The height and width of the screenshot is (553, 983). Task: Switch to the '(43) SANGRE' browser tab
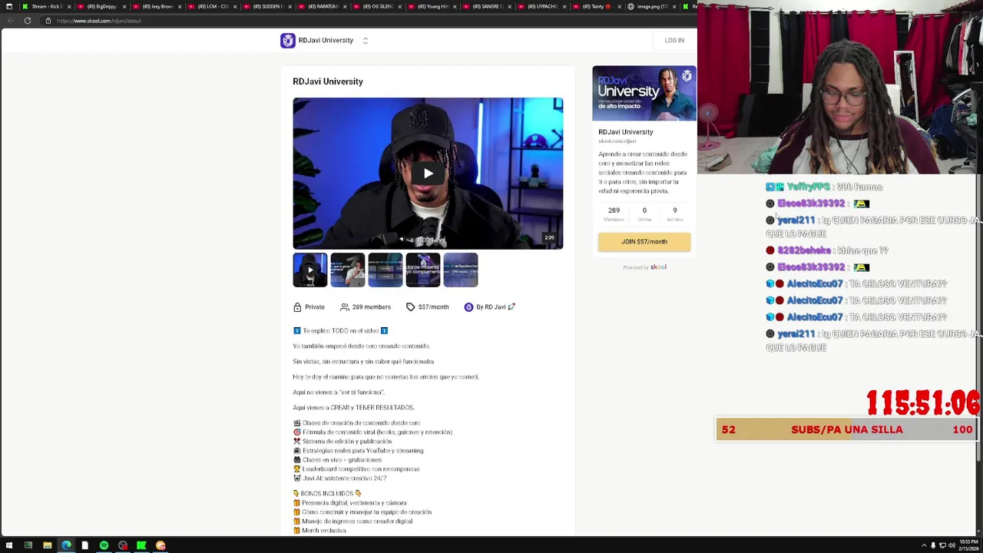point(488,6)
